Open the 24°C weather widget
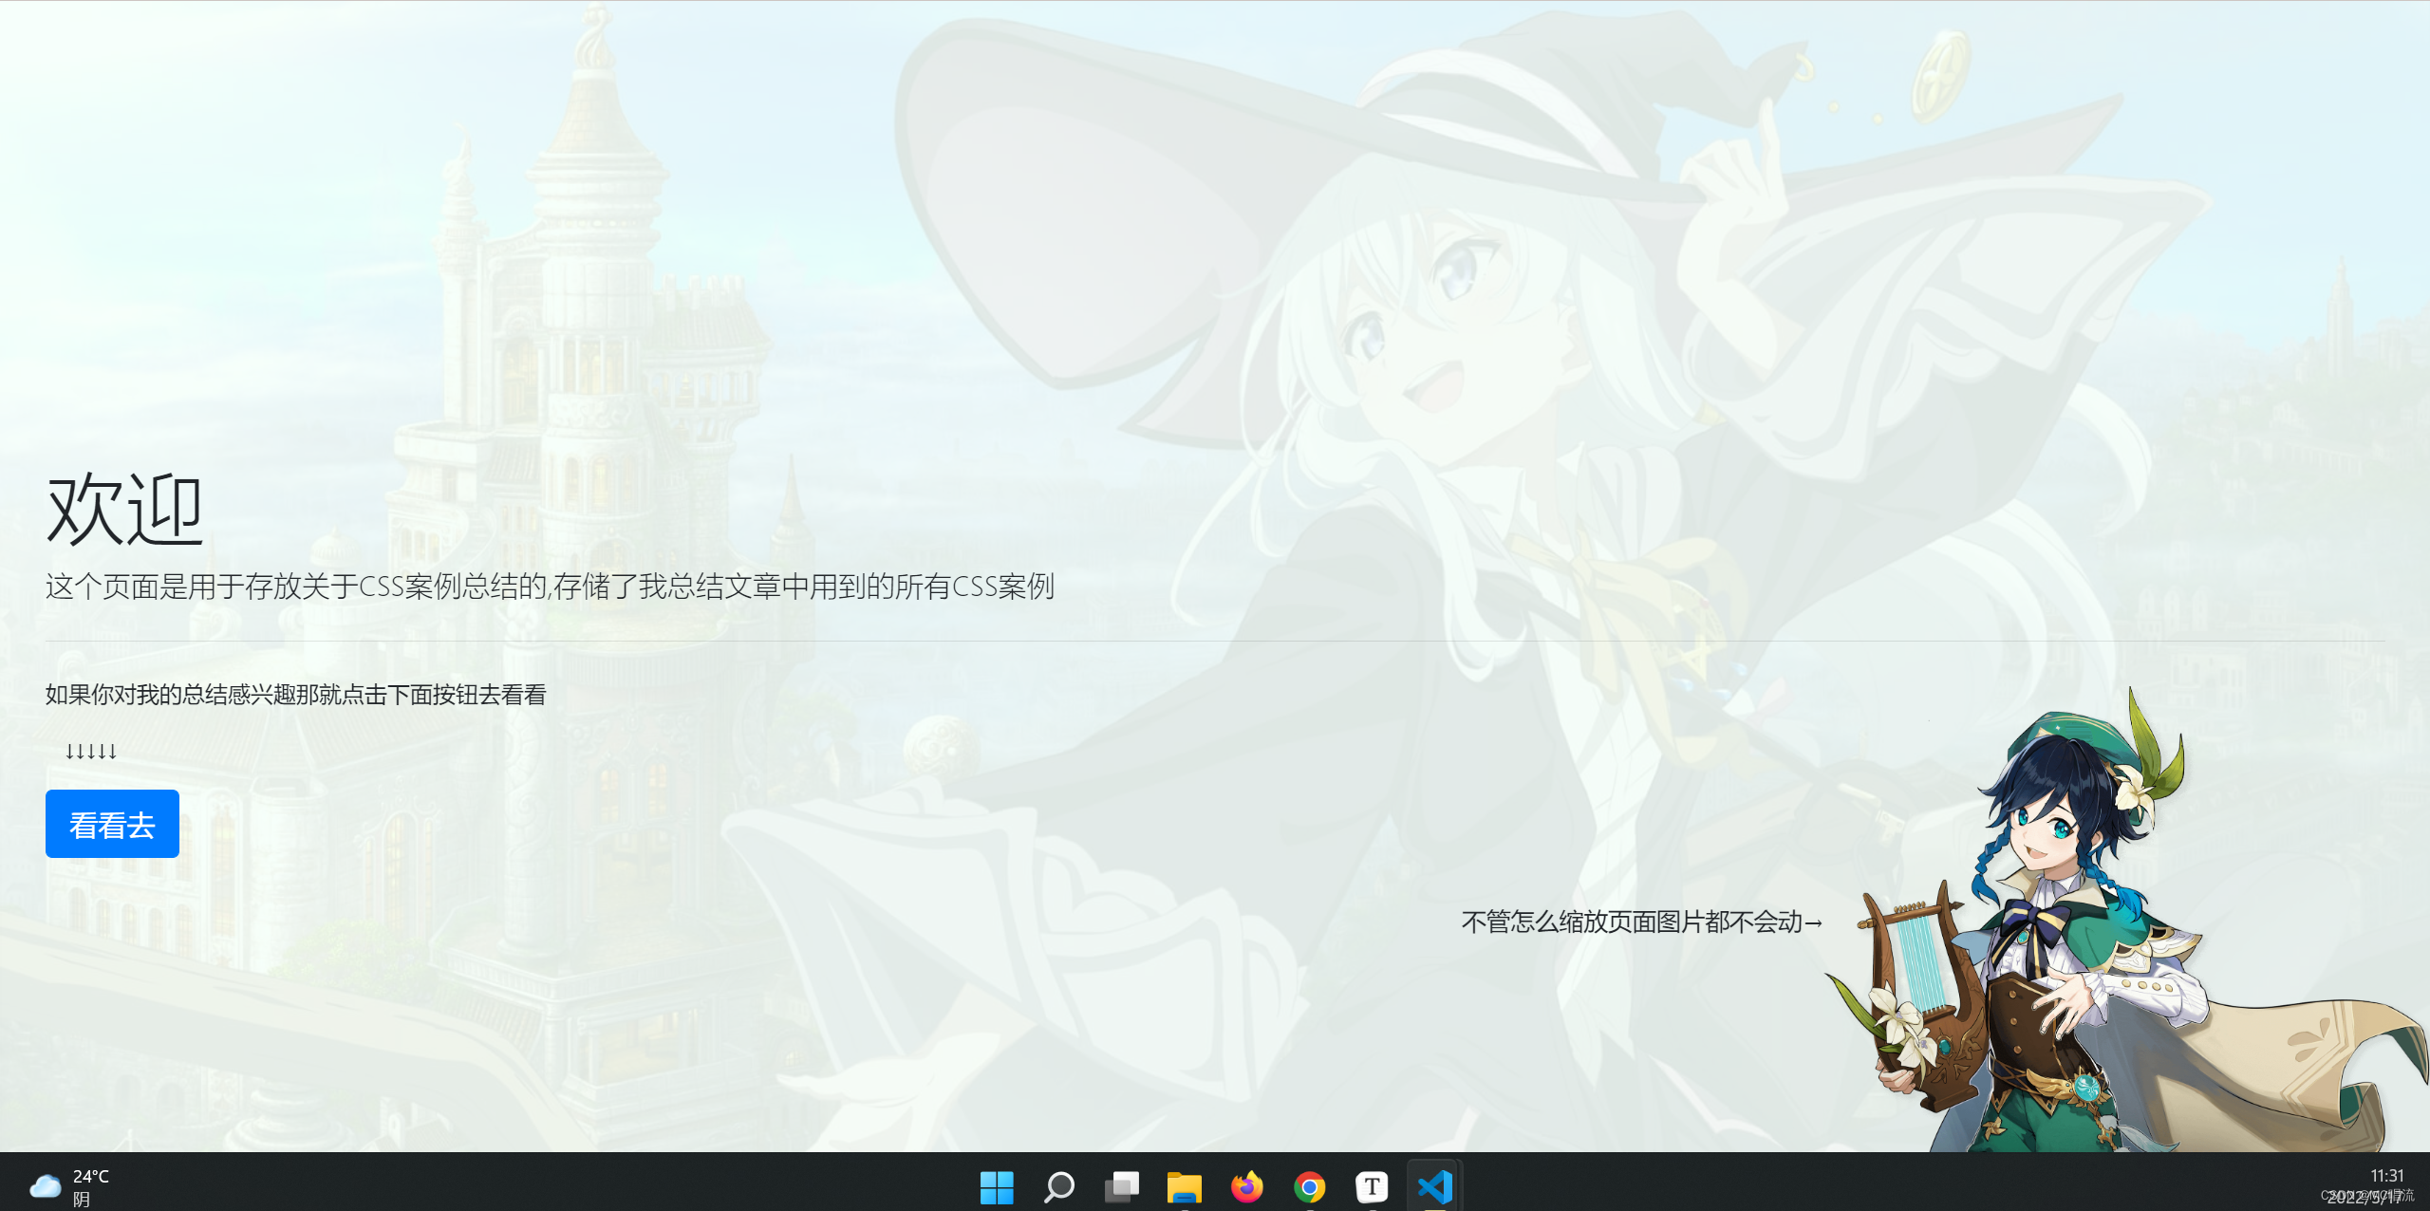Screen dimensions: 2430x1211 [90, 1177]
